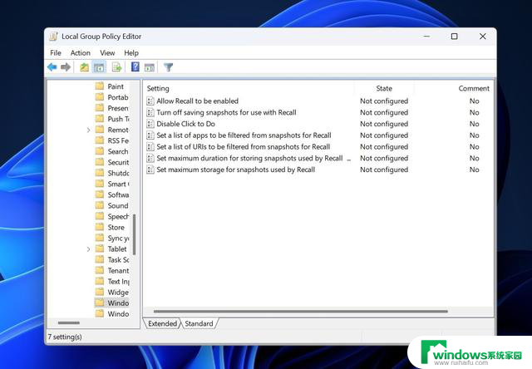
Task: Expand the Remot tree folder chevron
Action: pyautogui.click(x=89, y=130)
